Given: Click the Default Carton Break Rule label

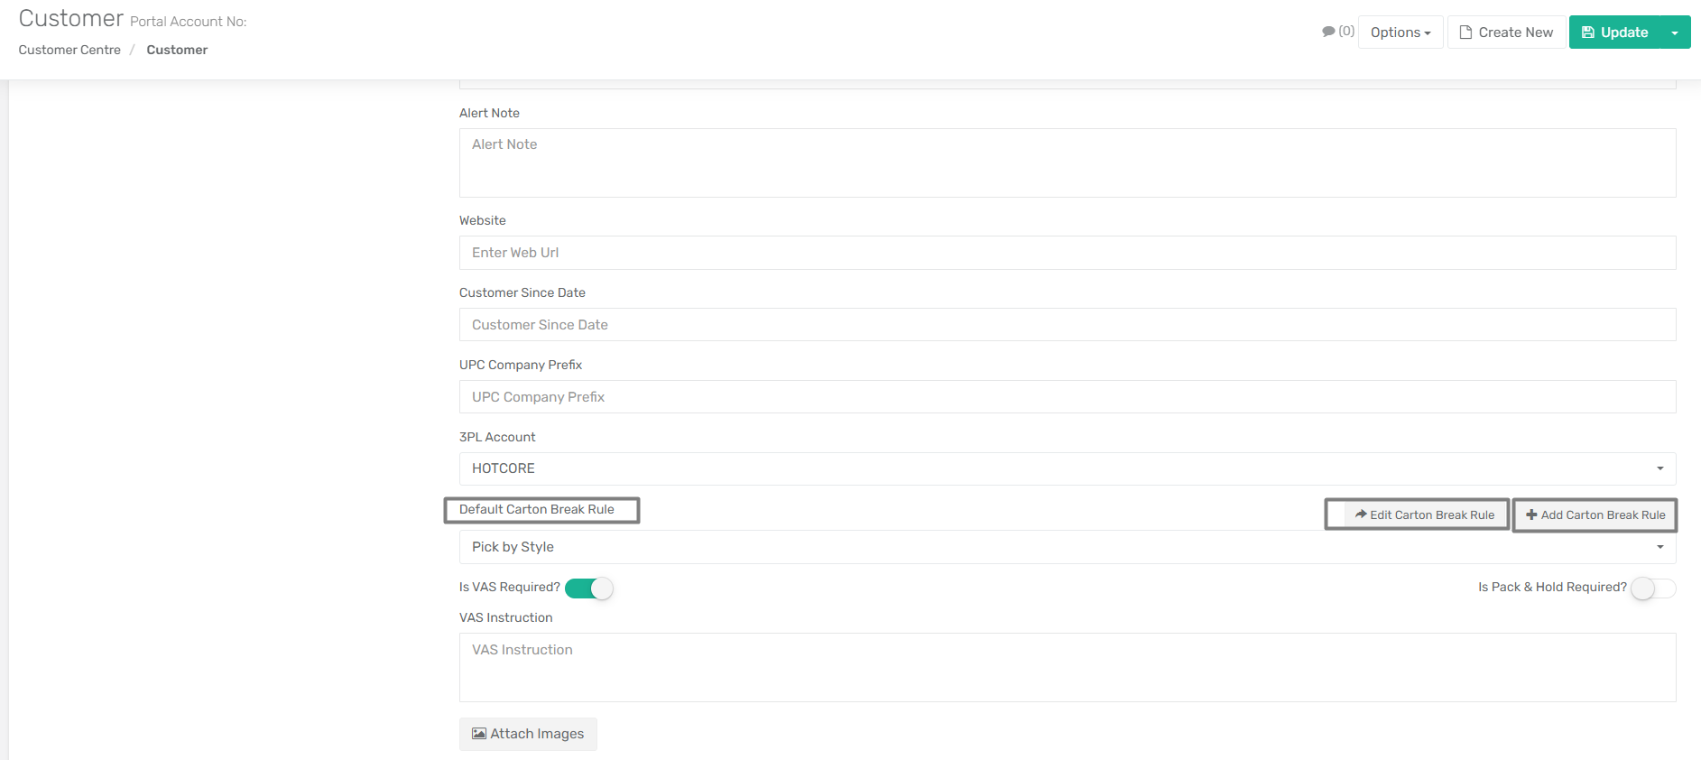Looking at the screenshot, I should pyautogui.click(x=537, y=509).
